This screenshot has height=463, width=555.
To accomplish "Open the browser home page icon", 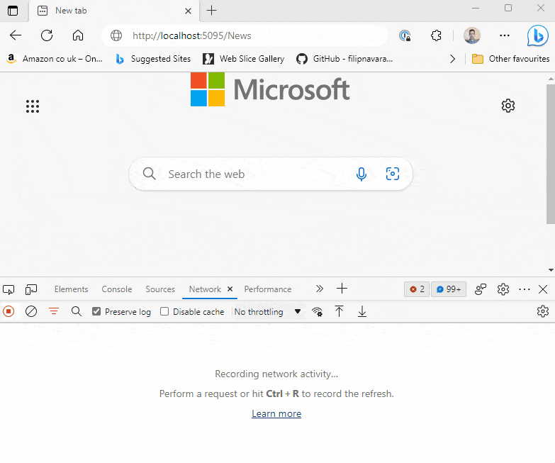I will click(x=78, y=35).
